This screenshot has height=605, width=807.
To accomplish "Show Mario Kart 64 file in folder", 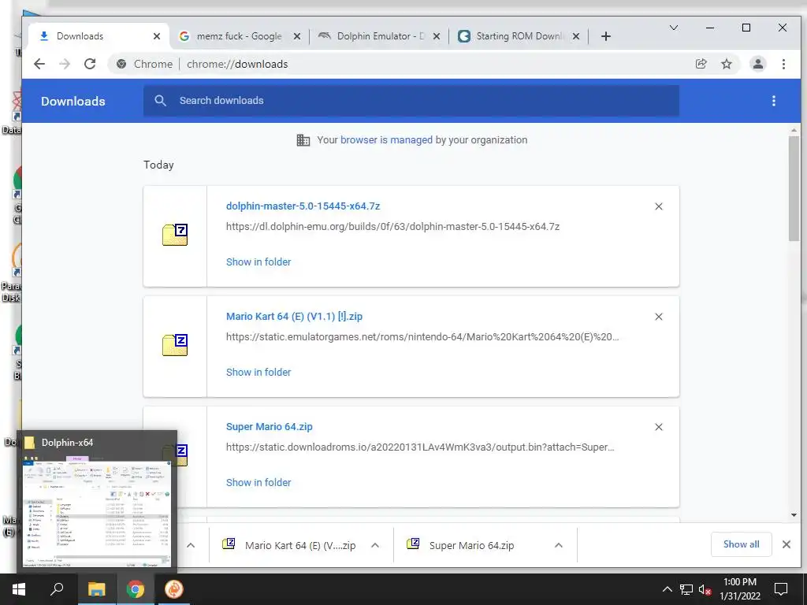I will [x=258, y=372].
